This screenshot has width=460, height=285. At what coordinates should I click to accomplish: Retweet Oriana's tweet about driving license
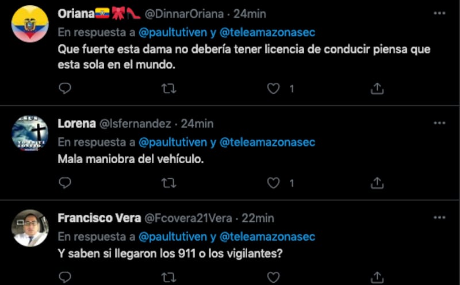(x=169, y=88)
